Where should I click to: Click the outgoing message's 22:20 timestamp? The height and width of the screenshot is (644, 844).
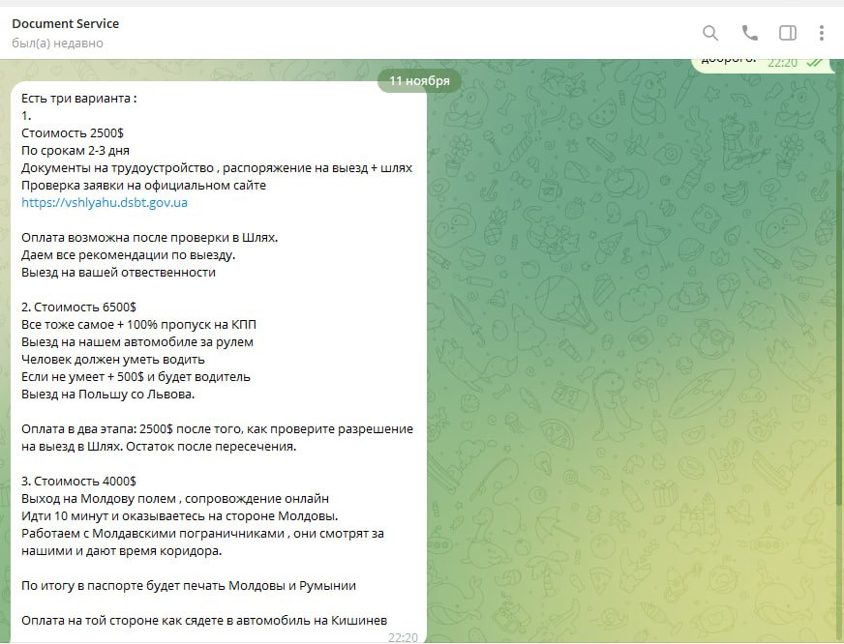[x=782, y=62]
